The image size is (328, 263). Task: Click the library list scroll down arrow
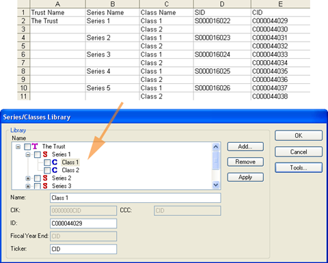click(216, 184)
